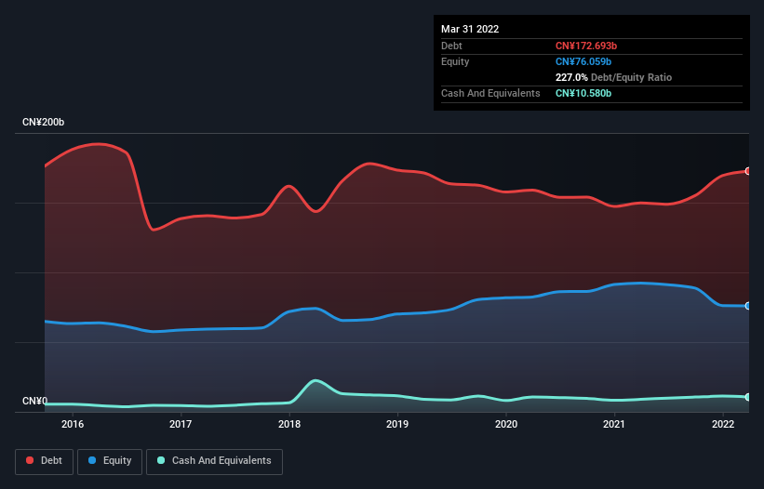Click the 2020 x-axis label
764x489 pixels.
point(506,424)
